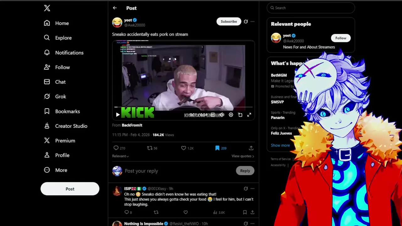Play the Sneako video
The image size is (402, 226).
(118, 115)
